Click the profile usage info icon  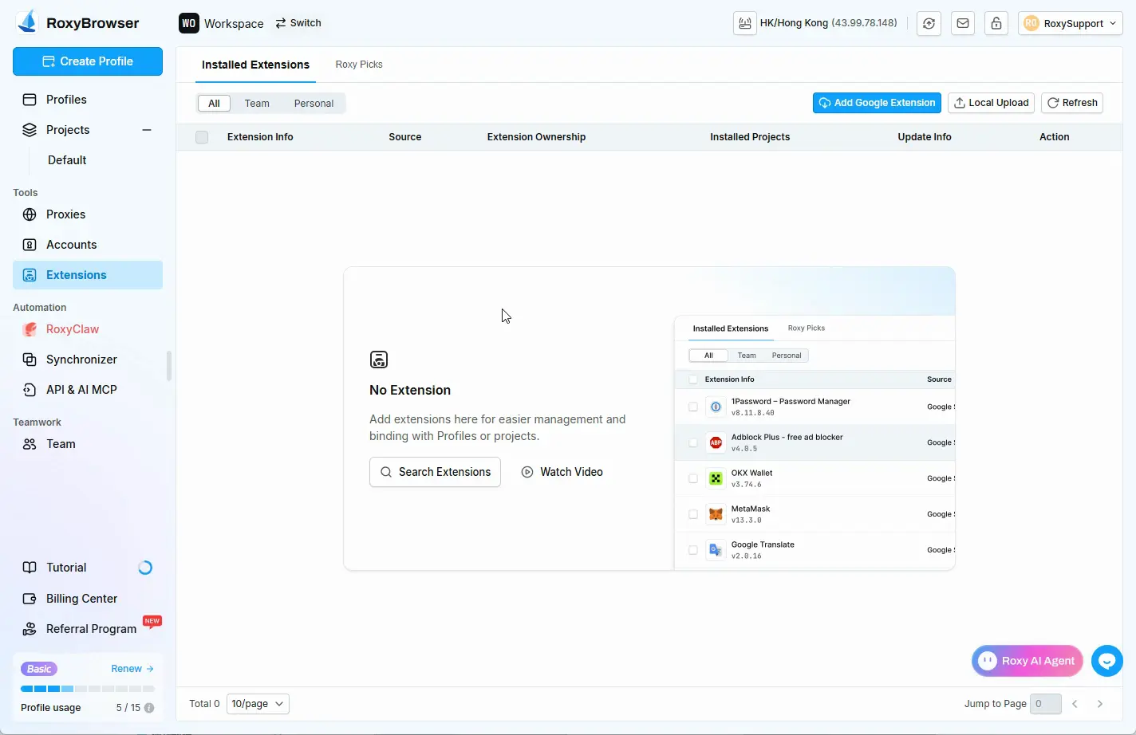(x=149, y=708)
